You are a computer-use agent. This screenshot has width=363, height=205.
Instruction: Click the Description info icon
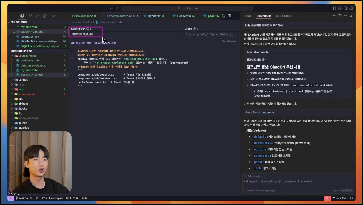(88, 29)
